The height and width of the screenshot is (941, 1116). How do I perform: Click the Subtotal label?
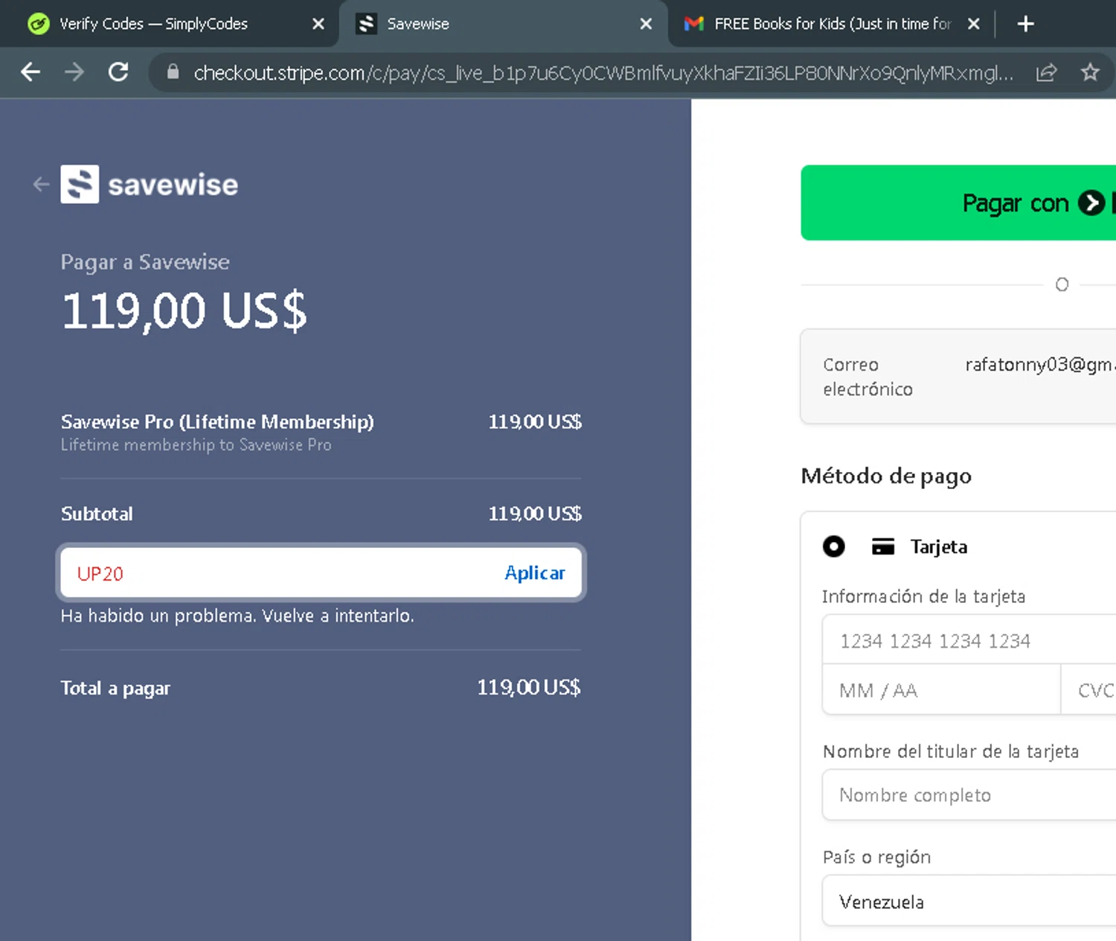point(97,514)
